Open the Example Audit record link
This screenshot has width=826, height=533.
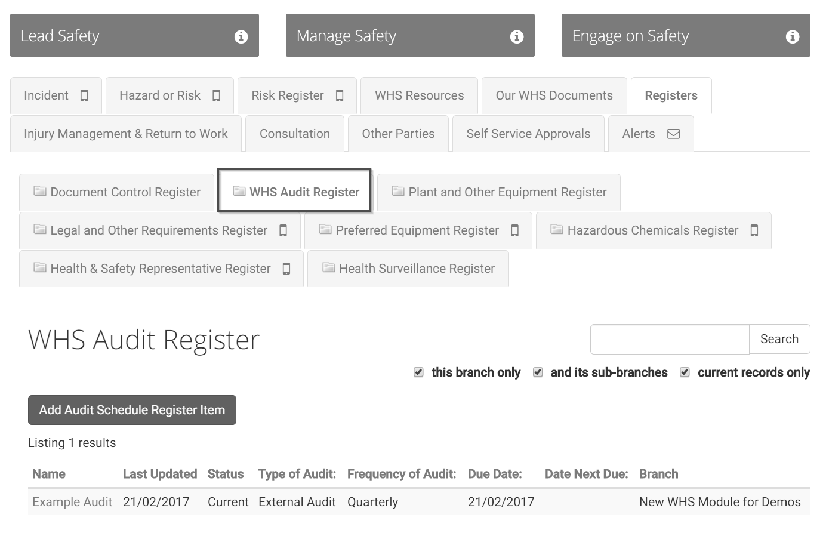[72, 502]
